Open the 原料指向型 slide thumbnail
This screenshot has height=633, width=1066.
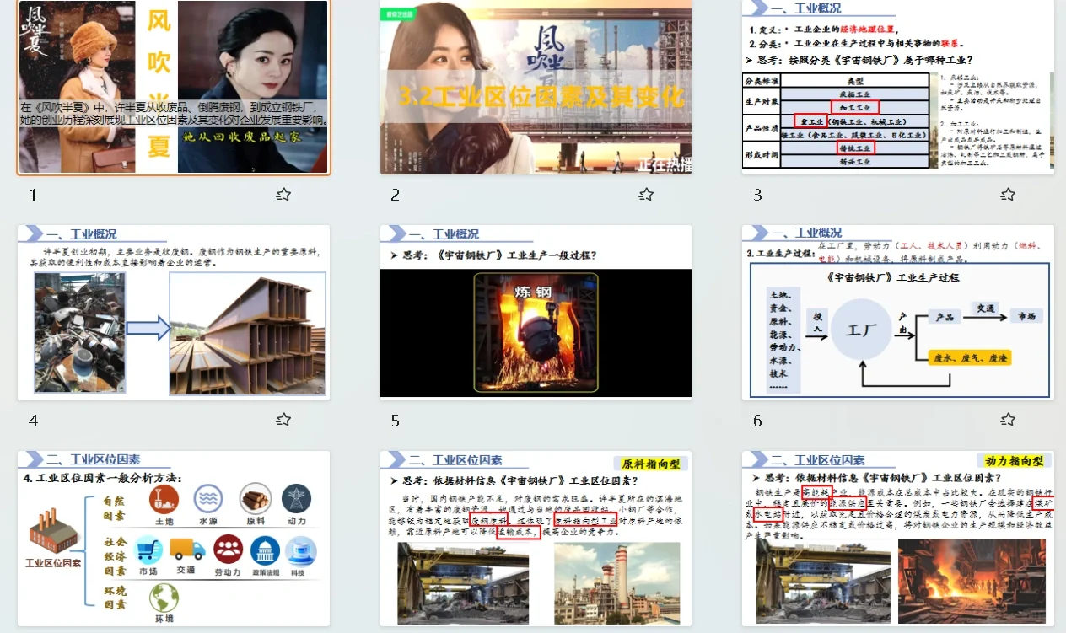tap(536, 539)
